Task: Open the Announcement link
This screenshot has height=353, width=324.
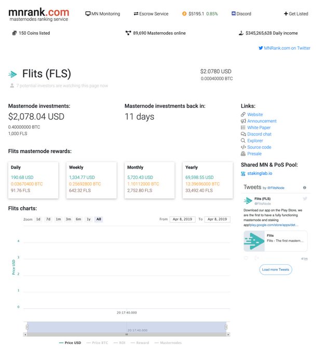Action: [x=262, y=121]
